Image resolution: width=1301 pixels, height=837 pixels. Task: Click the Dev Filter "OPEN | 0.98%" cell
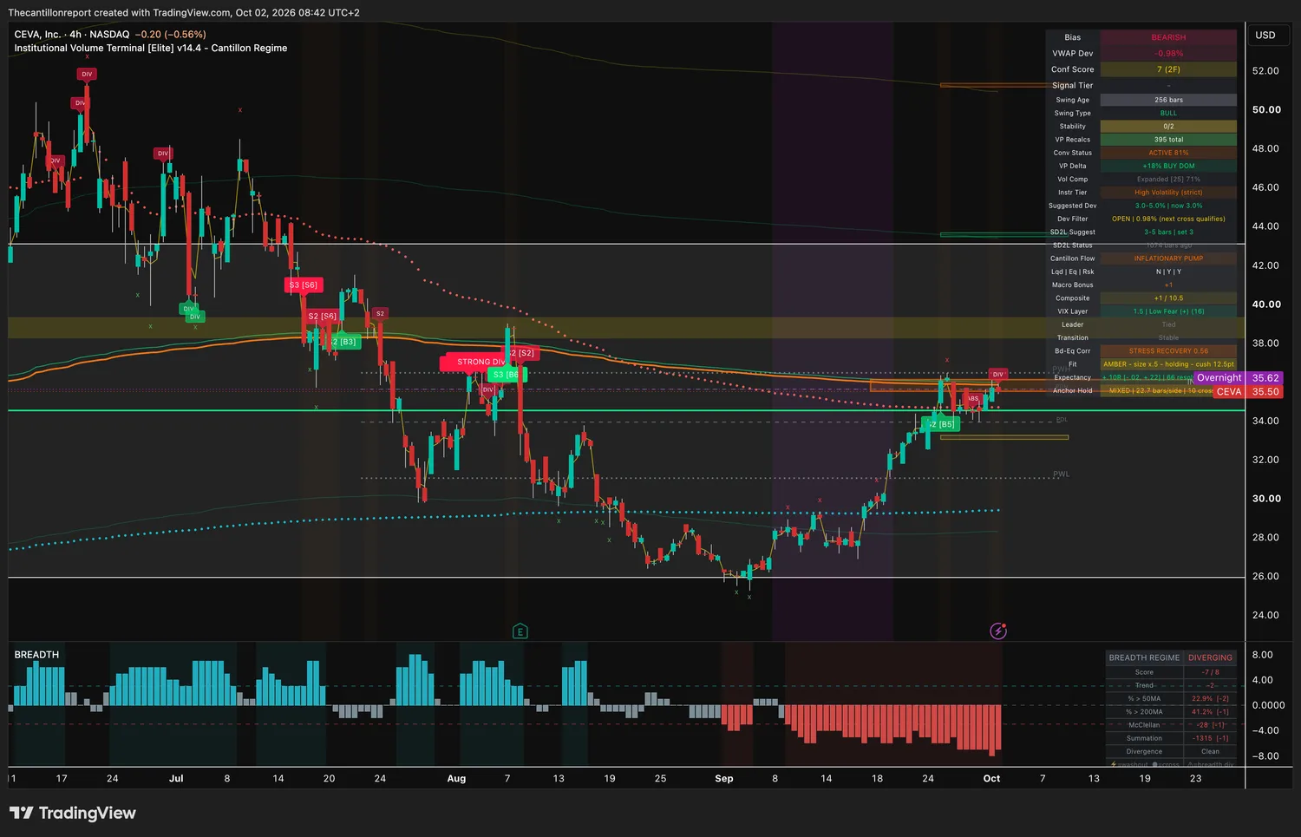point(1168,219)
